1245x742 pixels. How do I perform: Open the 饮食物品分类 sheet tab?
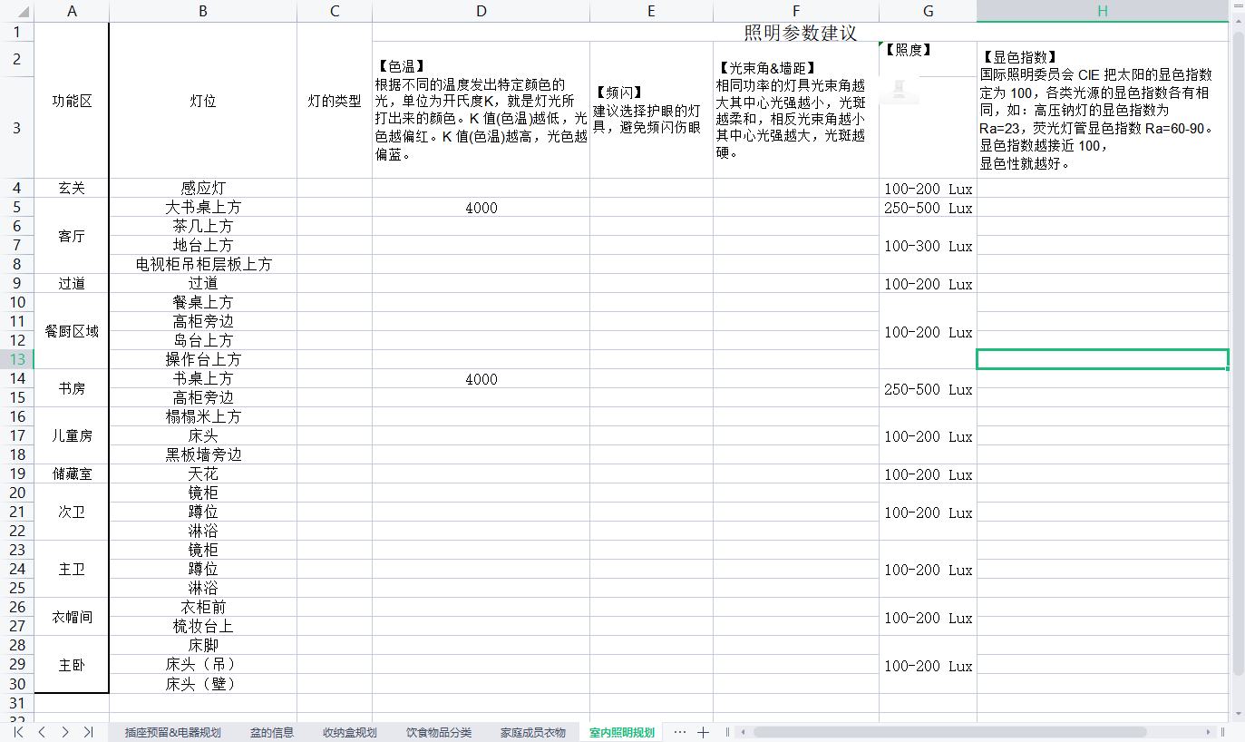[439, 733]
